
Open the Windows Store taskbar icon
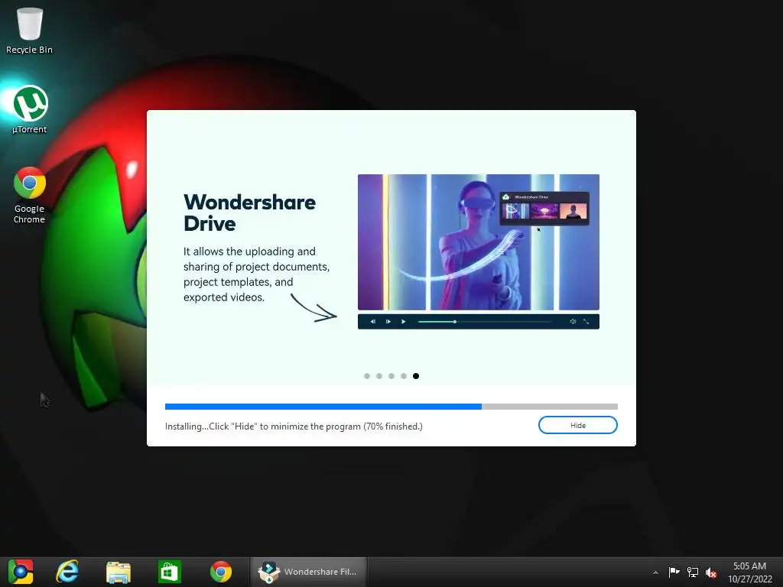tap(169, 572)
